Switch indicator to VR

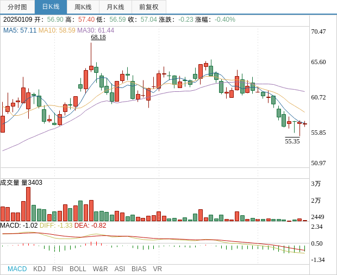(x=157, y=269)
